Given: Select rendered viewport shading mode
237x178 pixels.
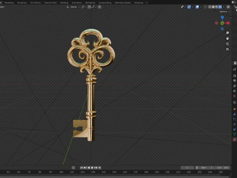Looking at the screenshot, I should pyautogui.click(x=220, y=7).
